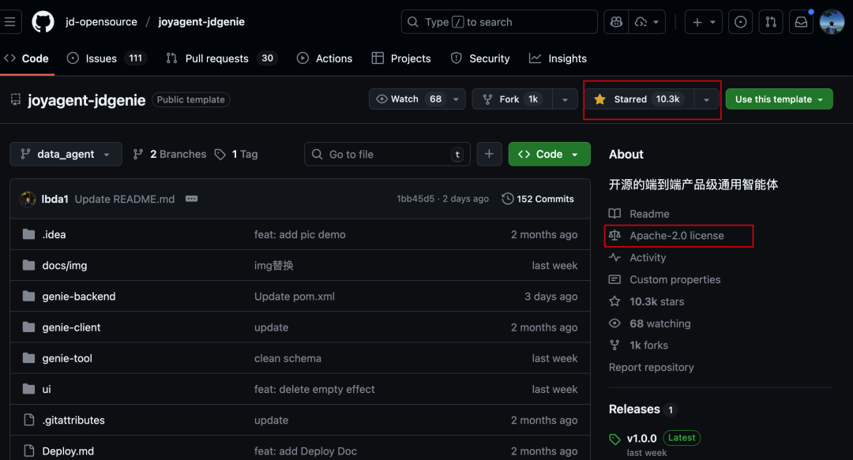Open the Actions tab
The image size is (853, 460).
325,58
